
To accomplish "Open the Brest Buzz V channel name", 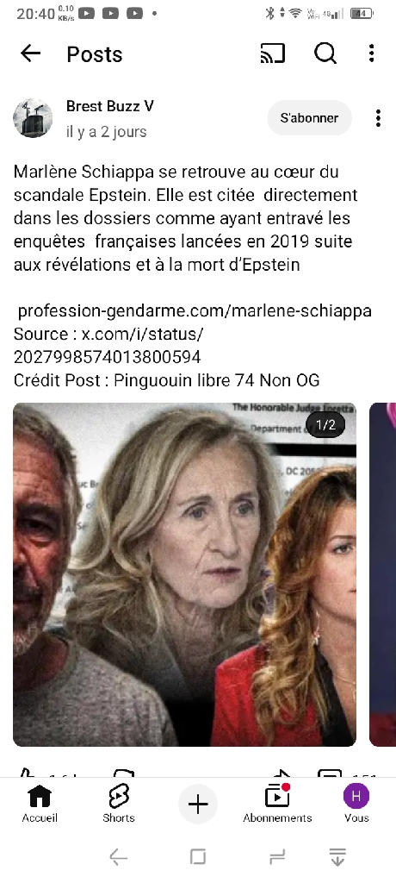I will [x=109, y=106].
